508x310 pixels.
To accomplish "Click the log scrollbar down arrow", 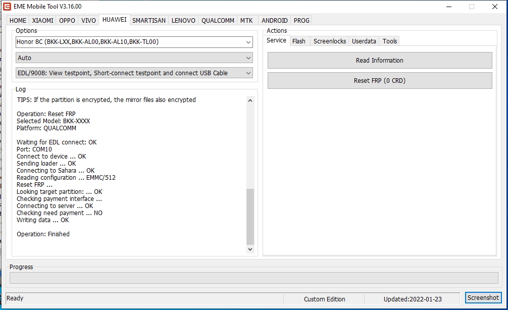I will click(250, 249).
